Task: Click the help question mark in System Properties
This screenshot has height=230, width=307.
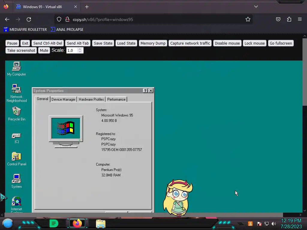Action: click(145, 90)
